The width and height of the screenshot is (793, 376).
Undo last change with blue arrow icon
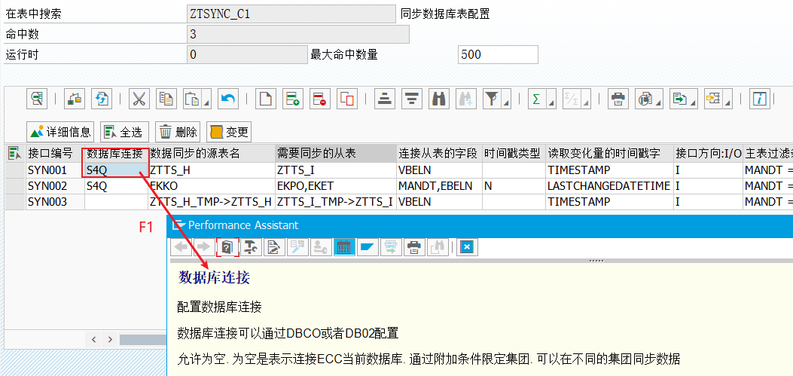coord(229,99)
